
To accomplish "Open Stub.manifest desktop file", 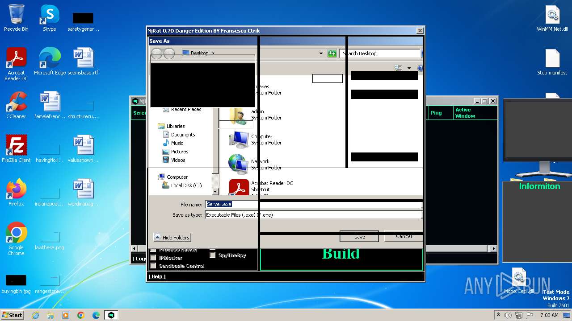I will (x=552, y=62).
